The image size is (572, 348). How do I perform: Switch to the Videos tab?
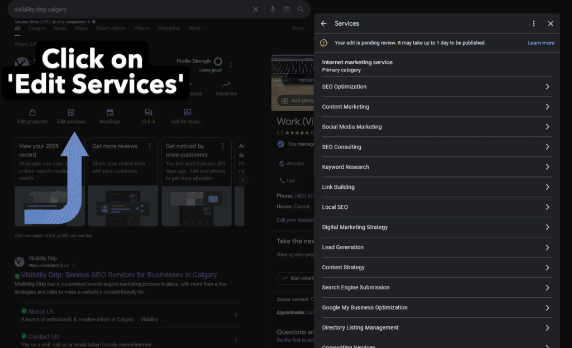(x=141, y=28)
